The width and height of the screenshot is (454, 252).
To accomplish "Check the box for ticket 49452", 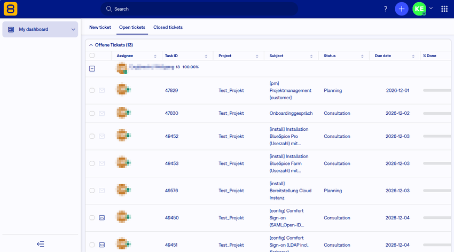I will 92,136.
